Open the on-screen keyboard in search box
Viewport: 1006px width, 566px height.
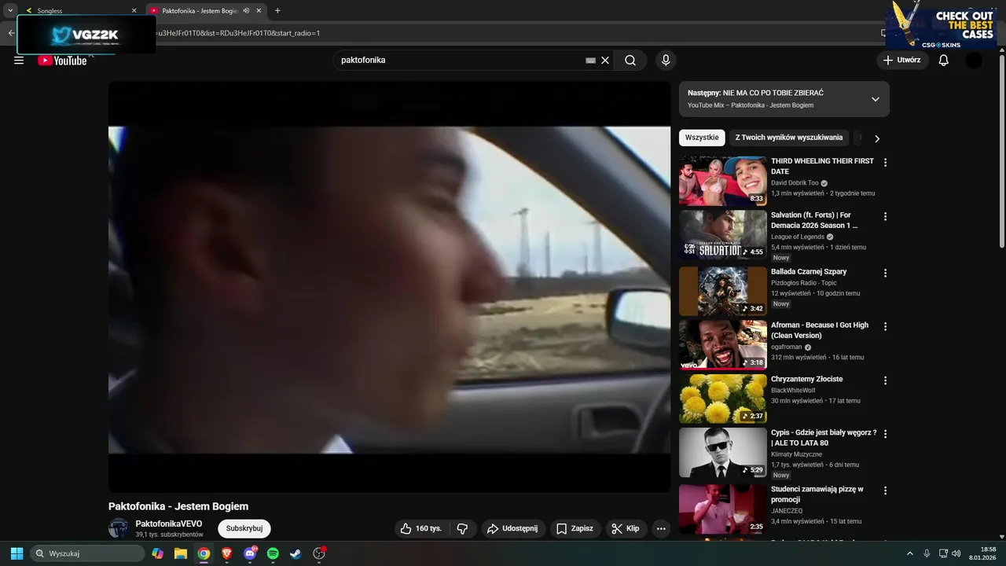click(591, 60)
